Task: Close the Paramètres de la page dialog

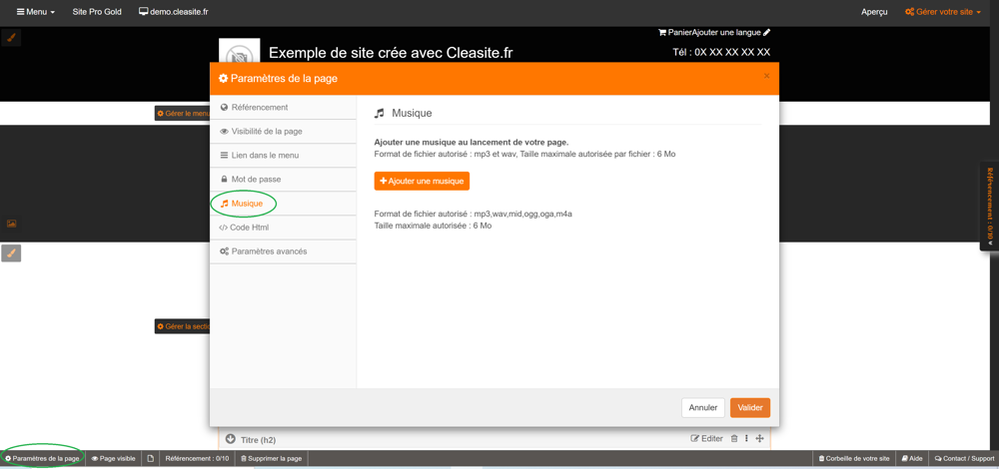Action: click(766, 76)
